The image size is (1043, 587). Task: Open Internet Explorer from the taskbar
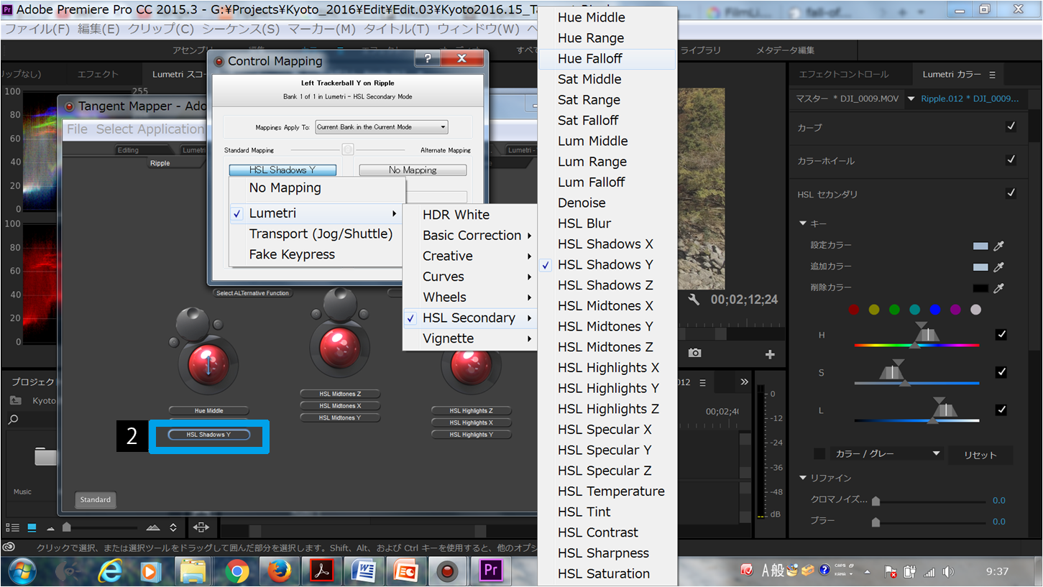[x=110, y=571]
